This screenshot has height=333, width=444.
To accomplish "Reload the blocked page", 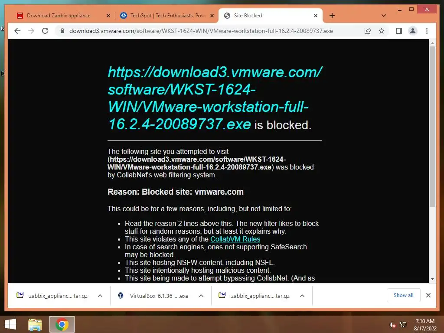I will click(45, 31).
